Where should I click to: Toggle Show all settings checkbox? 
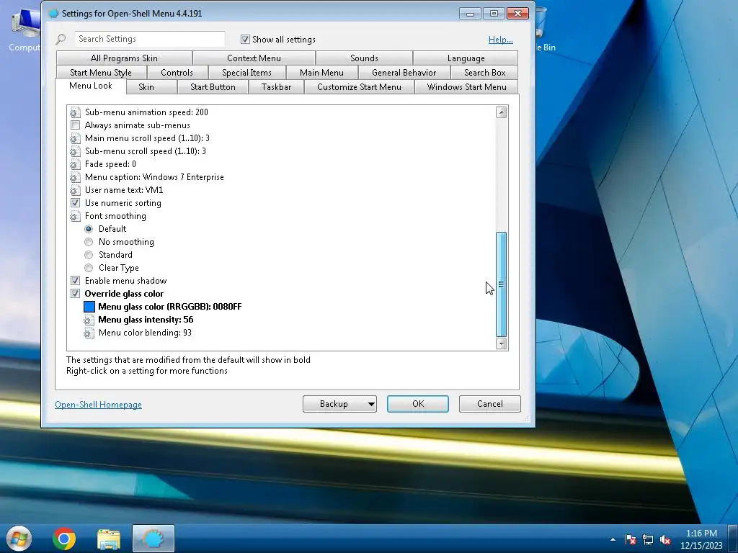[245, 40]
